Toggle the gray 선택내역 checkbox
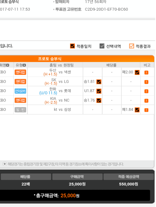Screen dimensions: 156x207 click(x=102, y=46)
